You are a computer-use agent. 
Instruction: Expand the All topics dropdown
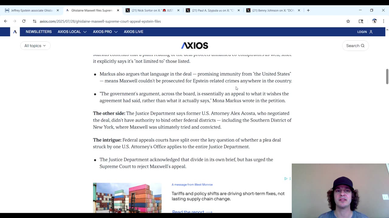click(35, 46)
